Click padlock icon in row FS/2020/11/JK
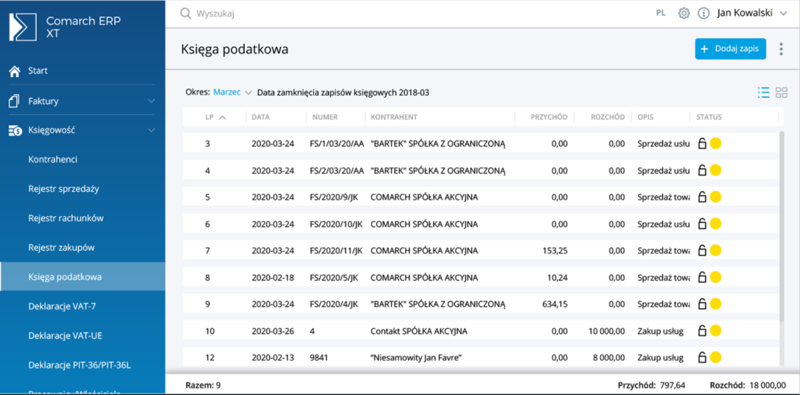This screenshot has height=395, width=800. 702,251
